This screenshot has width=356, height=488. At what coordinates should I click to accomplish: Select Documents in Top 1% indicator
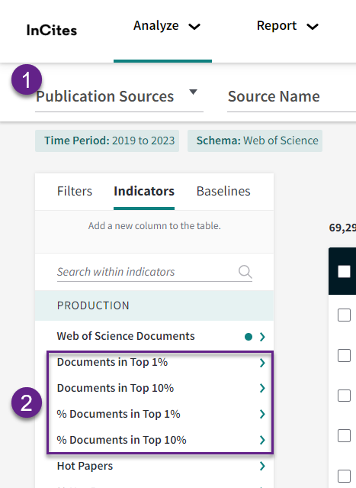[113, 362]
